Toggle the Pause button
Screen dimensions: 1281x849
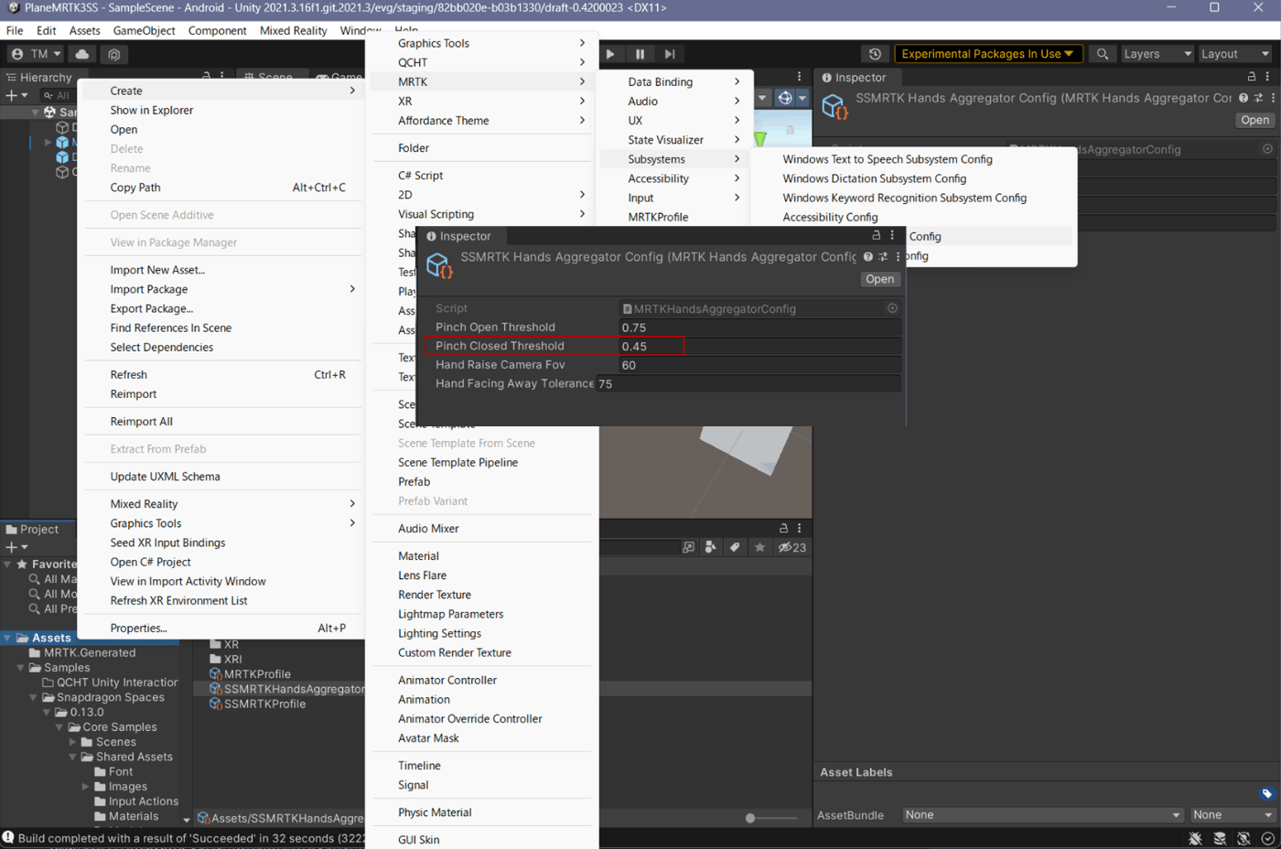640,54
